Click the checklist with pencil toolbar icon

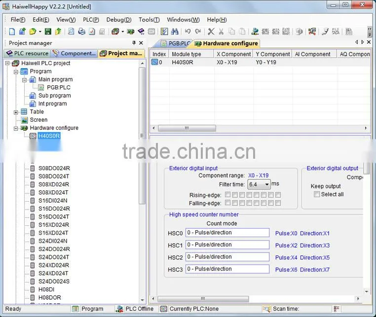click(164, 32)
